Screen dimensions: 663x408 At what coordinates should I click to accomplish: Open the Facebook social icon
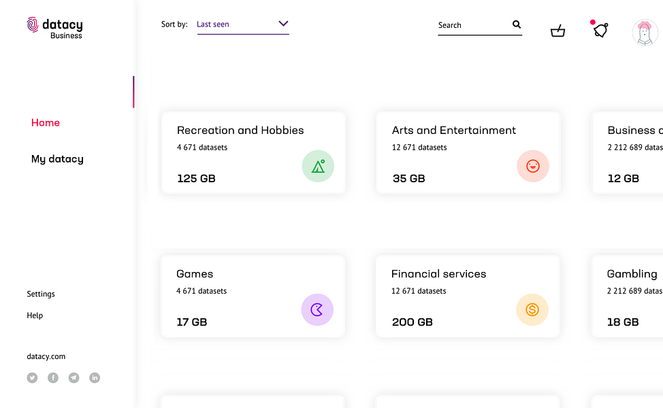pyautogui.click(x=53, y=378)
